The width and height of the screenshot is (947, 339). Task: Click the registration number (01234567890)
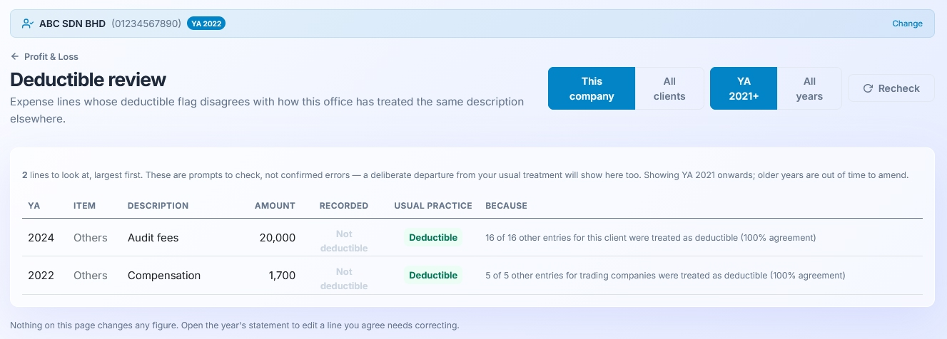[146, 24]
